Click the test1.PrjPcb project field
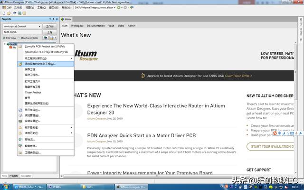The height and width of the screenshot is (190, 304). click(22, 32)
